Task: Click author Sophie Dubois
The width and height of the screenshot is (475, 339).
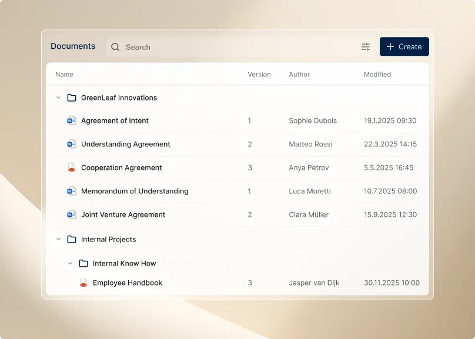Action: 313,120
